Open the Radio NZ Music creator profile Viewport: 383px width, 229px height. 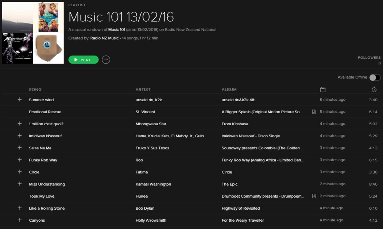(x=104, y=38)
